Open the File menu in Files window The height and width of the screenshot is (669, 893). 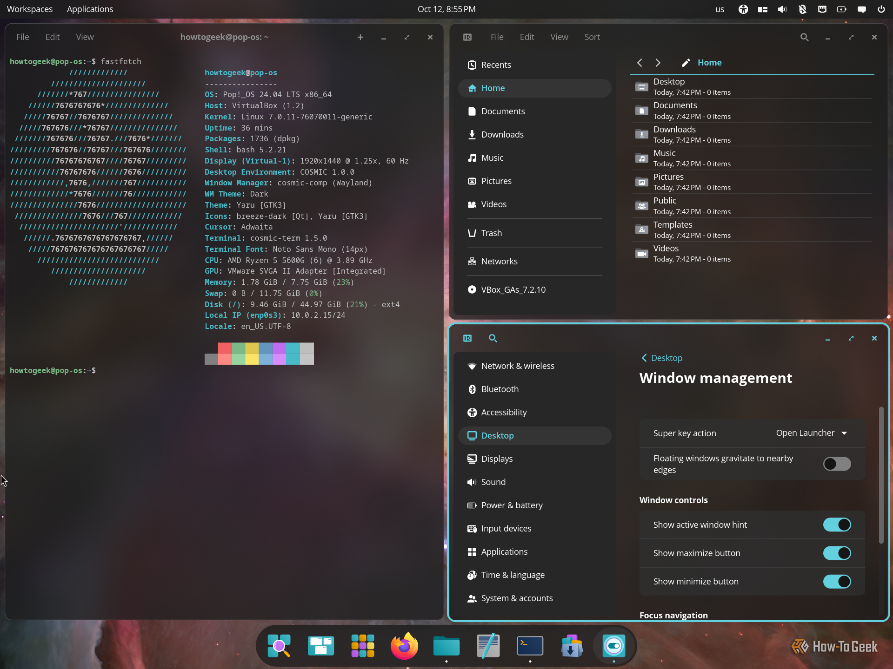point(497,37)
